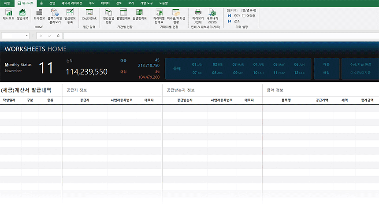The height and width of the screenshot is (206, 379).
Task: Toggle the 머리글 checkbox
Action: click(244, 15)
